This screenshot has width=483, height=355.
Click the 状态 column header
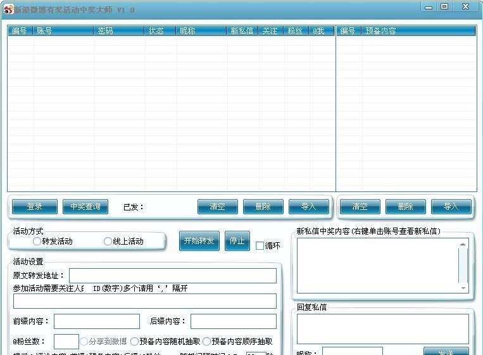tap(160, 31)
